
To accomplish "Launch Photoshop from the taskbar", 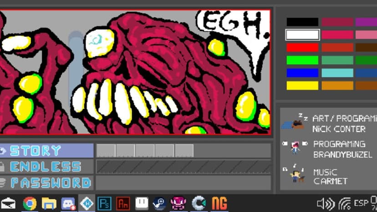I will point(104,203).
